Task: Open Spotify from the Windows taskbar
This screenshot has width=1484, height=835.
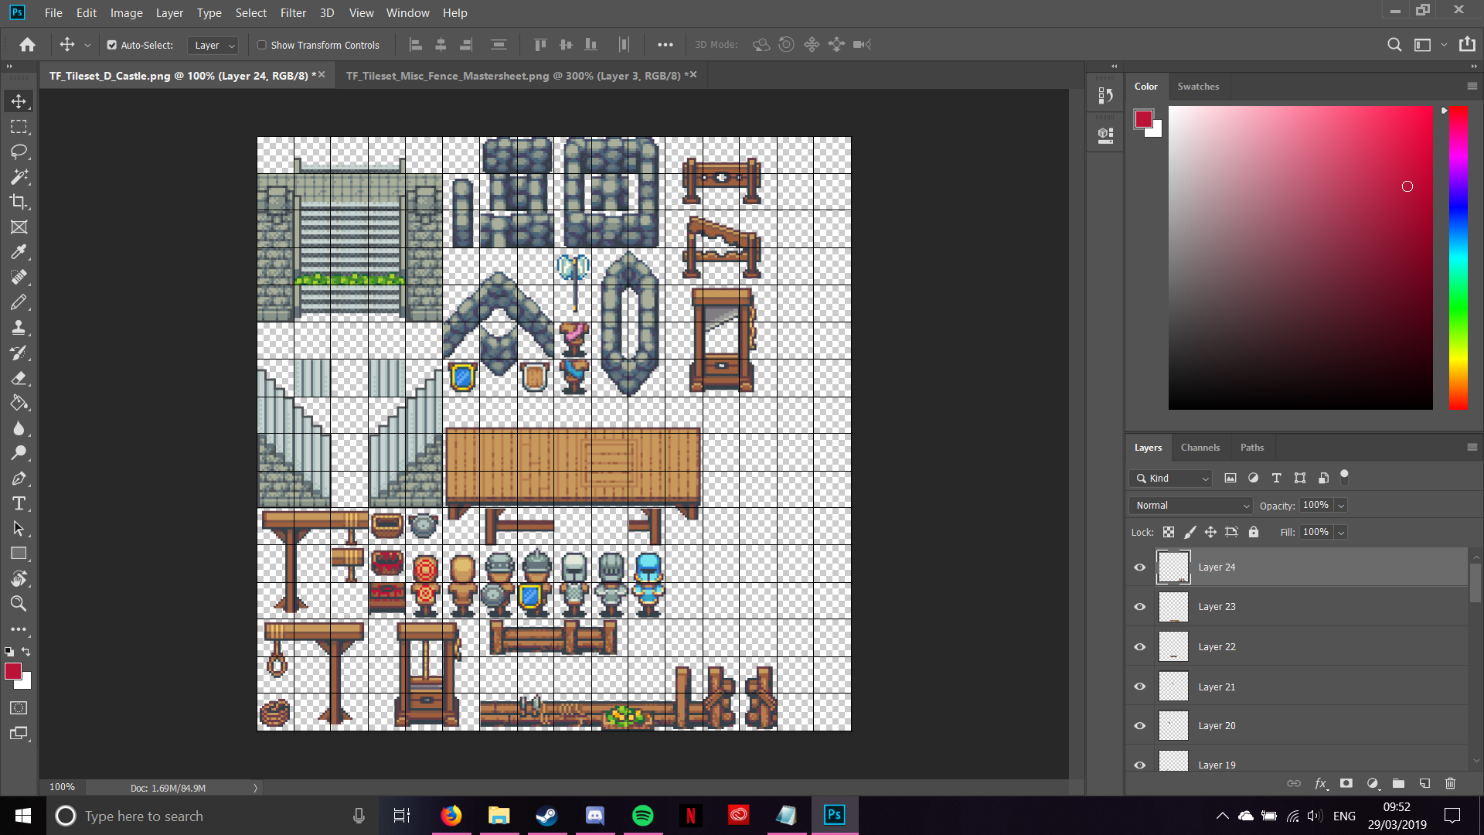Action: point(642,816)
